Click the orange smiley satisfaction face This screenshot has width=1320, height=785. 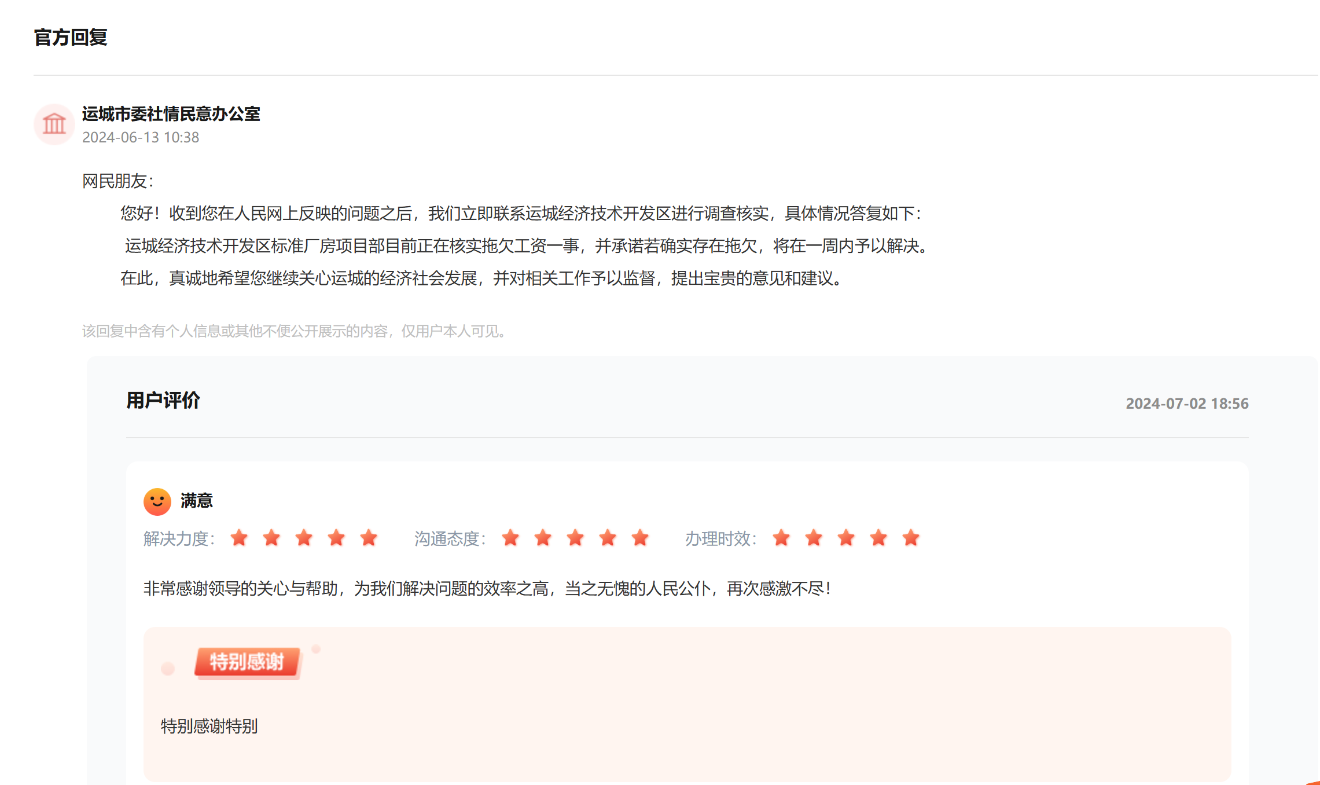[x=157, y=501]
